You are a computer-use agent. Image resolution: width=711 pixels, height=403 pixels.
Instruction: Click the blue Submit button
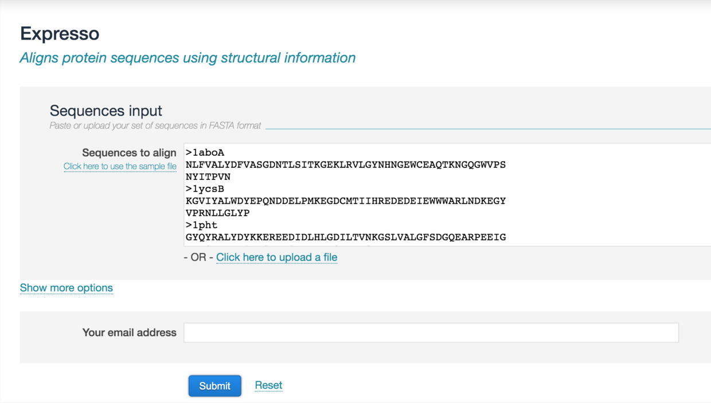pyautogui.click(x=214, y=386)
